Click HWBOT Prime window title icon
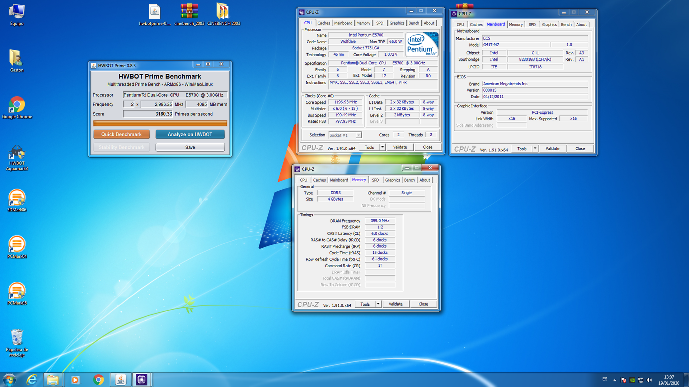 click(x=94, y=66)
